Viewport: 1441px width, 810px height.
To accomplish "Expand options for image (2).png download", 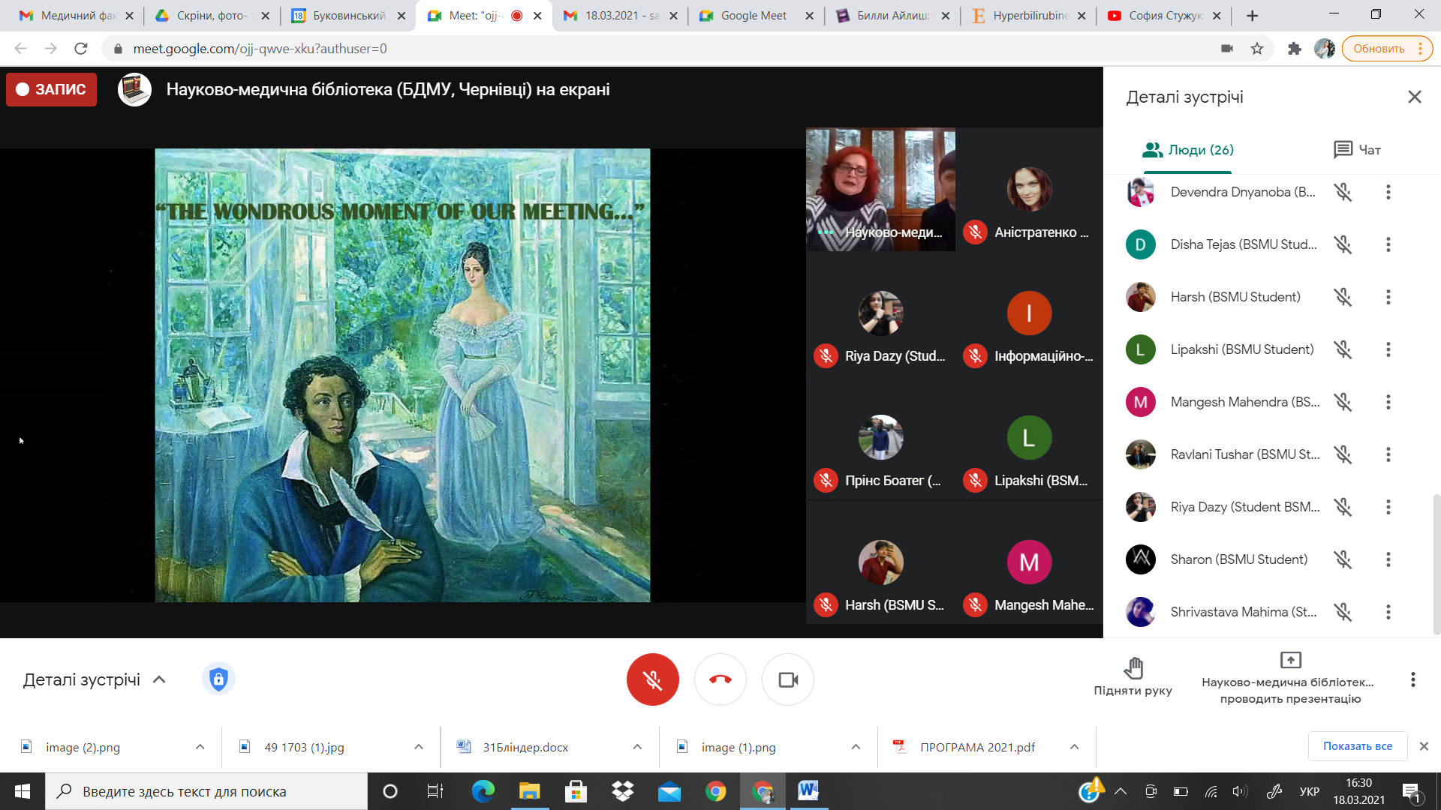I will pos(200,747).
